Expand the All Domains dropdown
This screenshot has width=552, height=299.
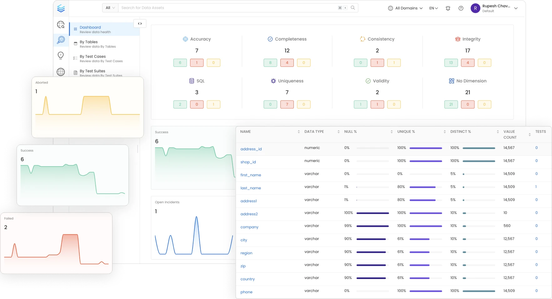click(405, 8)
